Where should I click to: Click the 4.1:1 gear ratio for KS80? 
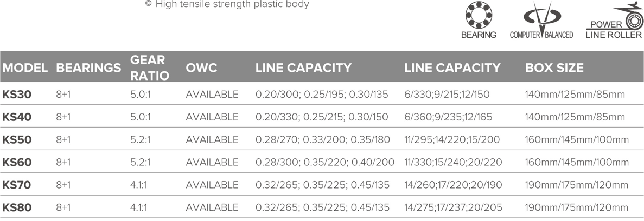click(139, 207)
